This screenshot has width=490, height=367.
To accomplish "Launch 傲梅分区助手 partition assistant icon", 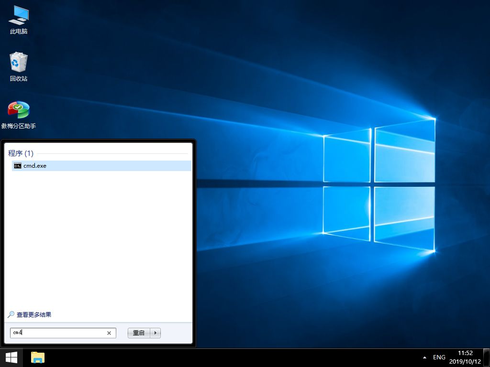I will [18, 110].
